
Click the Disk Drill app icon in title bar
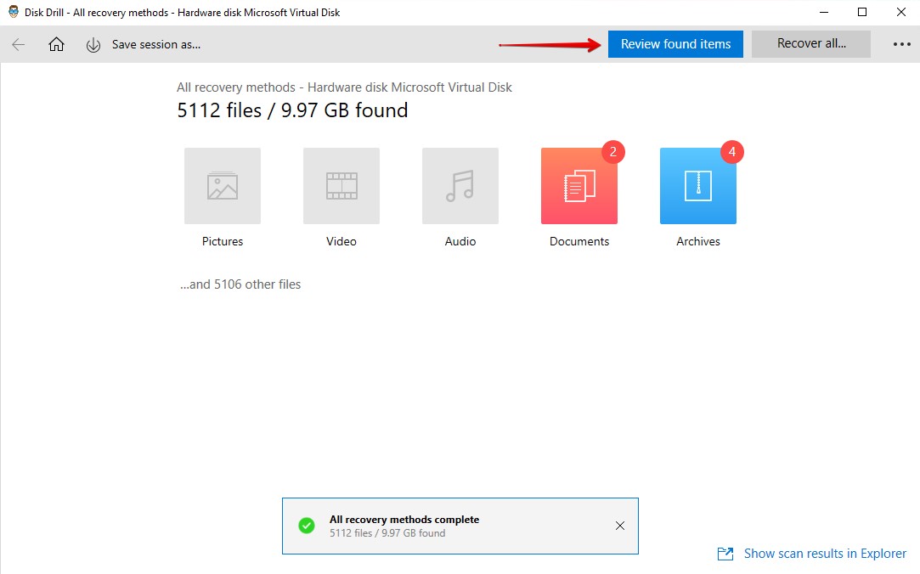coord(14,12)
